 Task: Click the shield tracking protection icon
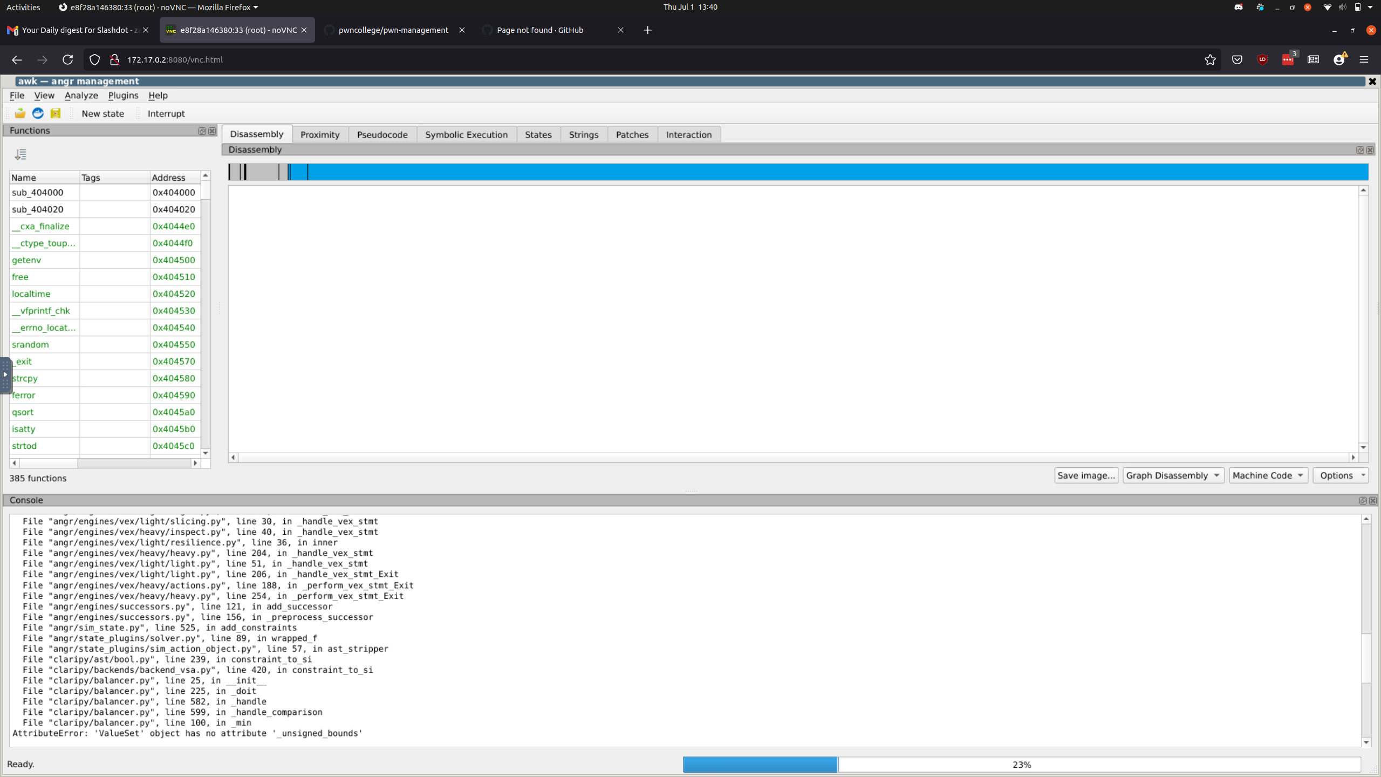tap(94, 59)
